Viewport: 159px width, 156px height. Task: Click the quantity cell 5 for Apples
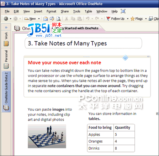(x=124, y=135)
